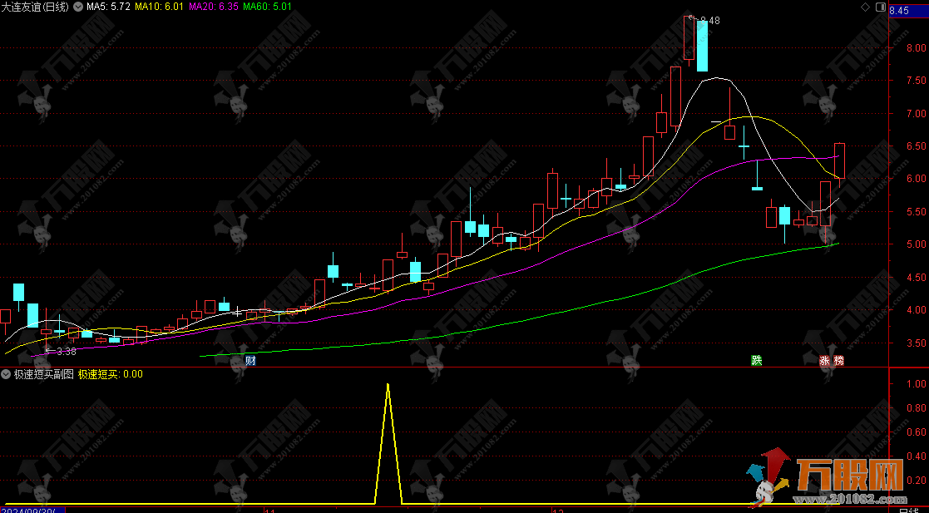Click the red 涨 marker
Viewport: 929px width, 513px height.
(x=824, y=361)
